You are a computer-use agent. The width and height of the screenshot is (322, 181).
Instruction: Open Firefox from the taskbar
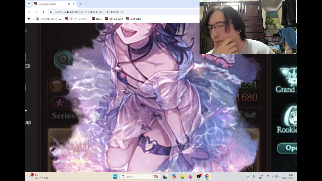click(x=190, y=176)
